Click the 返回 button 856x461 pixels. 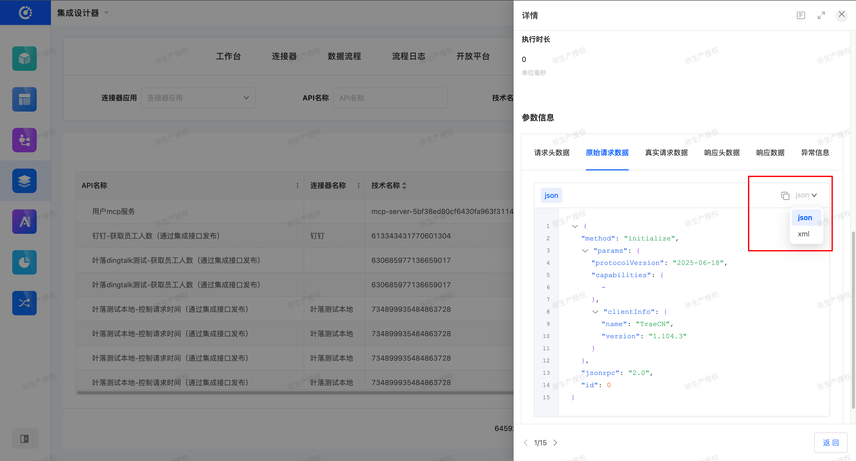pos(831,442)
